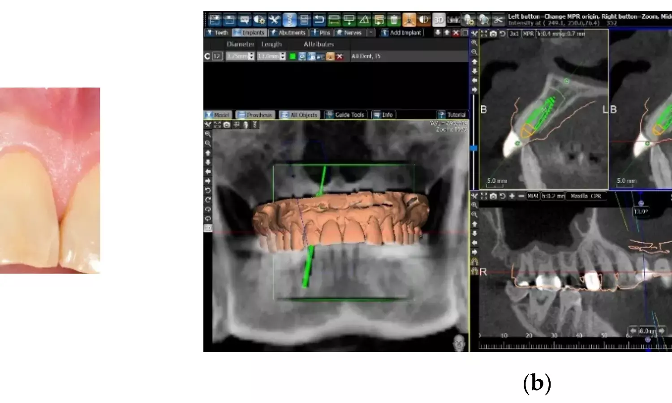This screenshot has height=403, width=672.
Task: Toggle implant visibility eye icon in row 12
Action: tap(302, 56)
